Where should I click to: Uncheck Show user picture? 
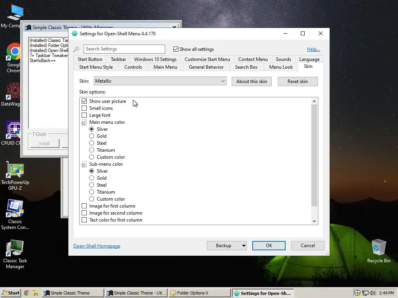tap(84, 101)
